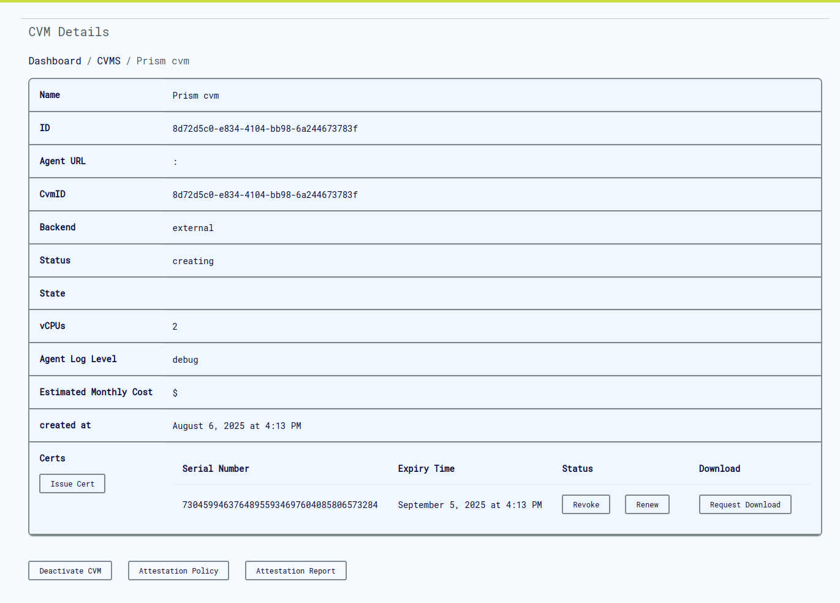Deactivate the CVM

[70, 571]
